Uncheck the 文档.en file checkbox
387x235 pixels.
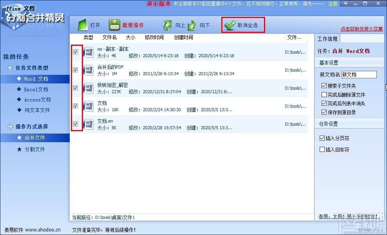tap(76, 124)
